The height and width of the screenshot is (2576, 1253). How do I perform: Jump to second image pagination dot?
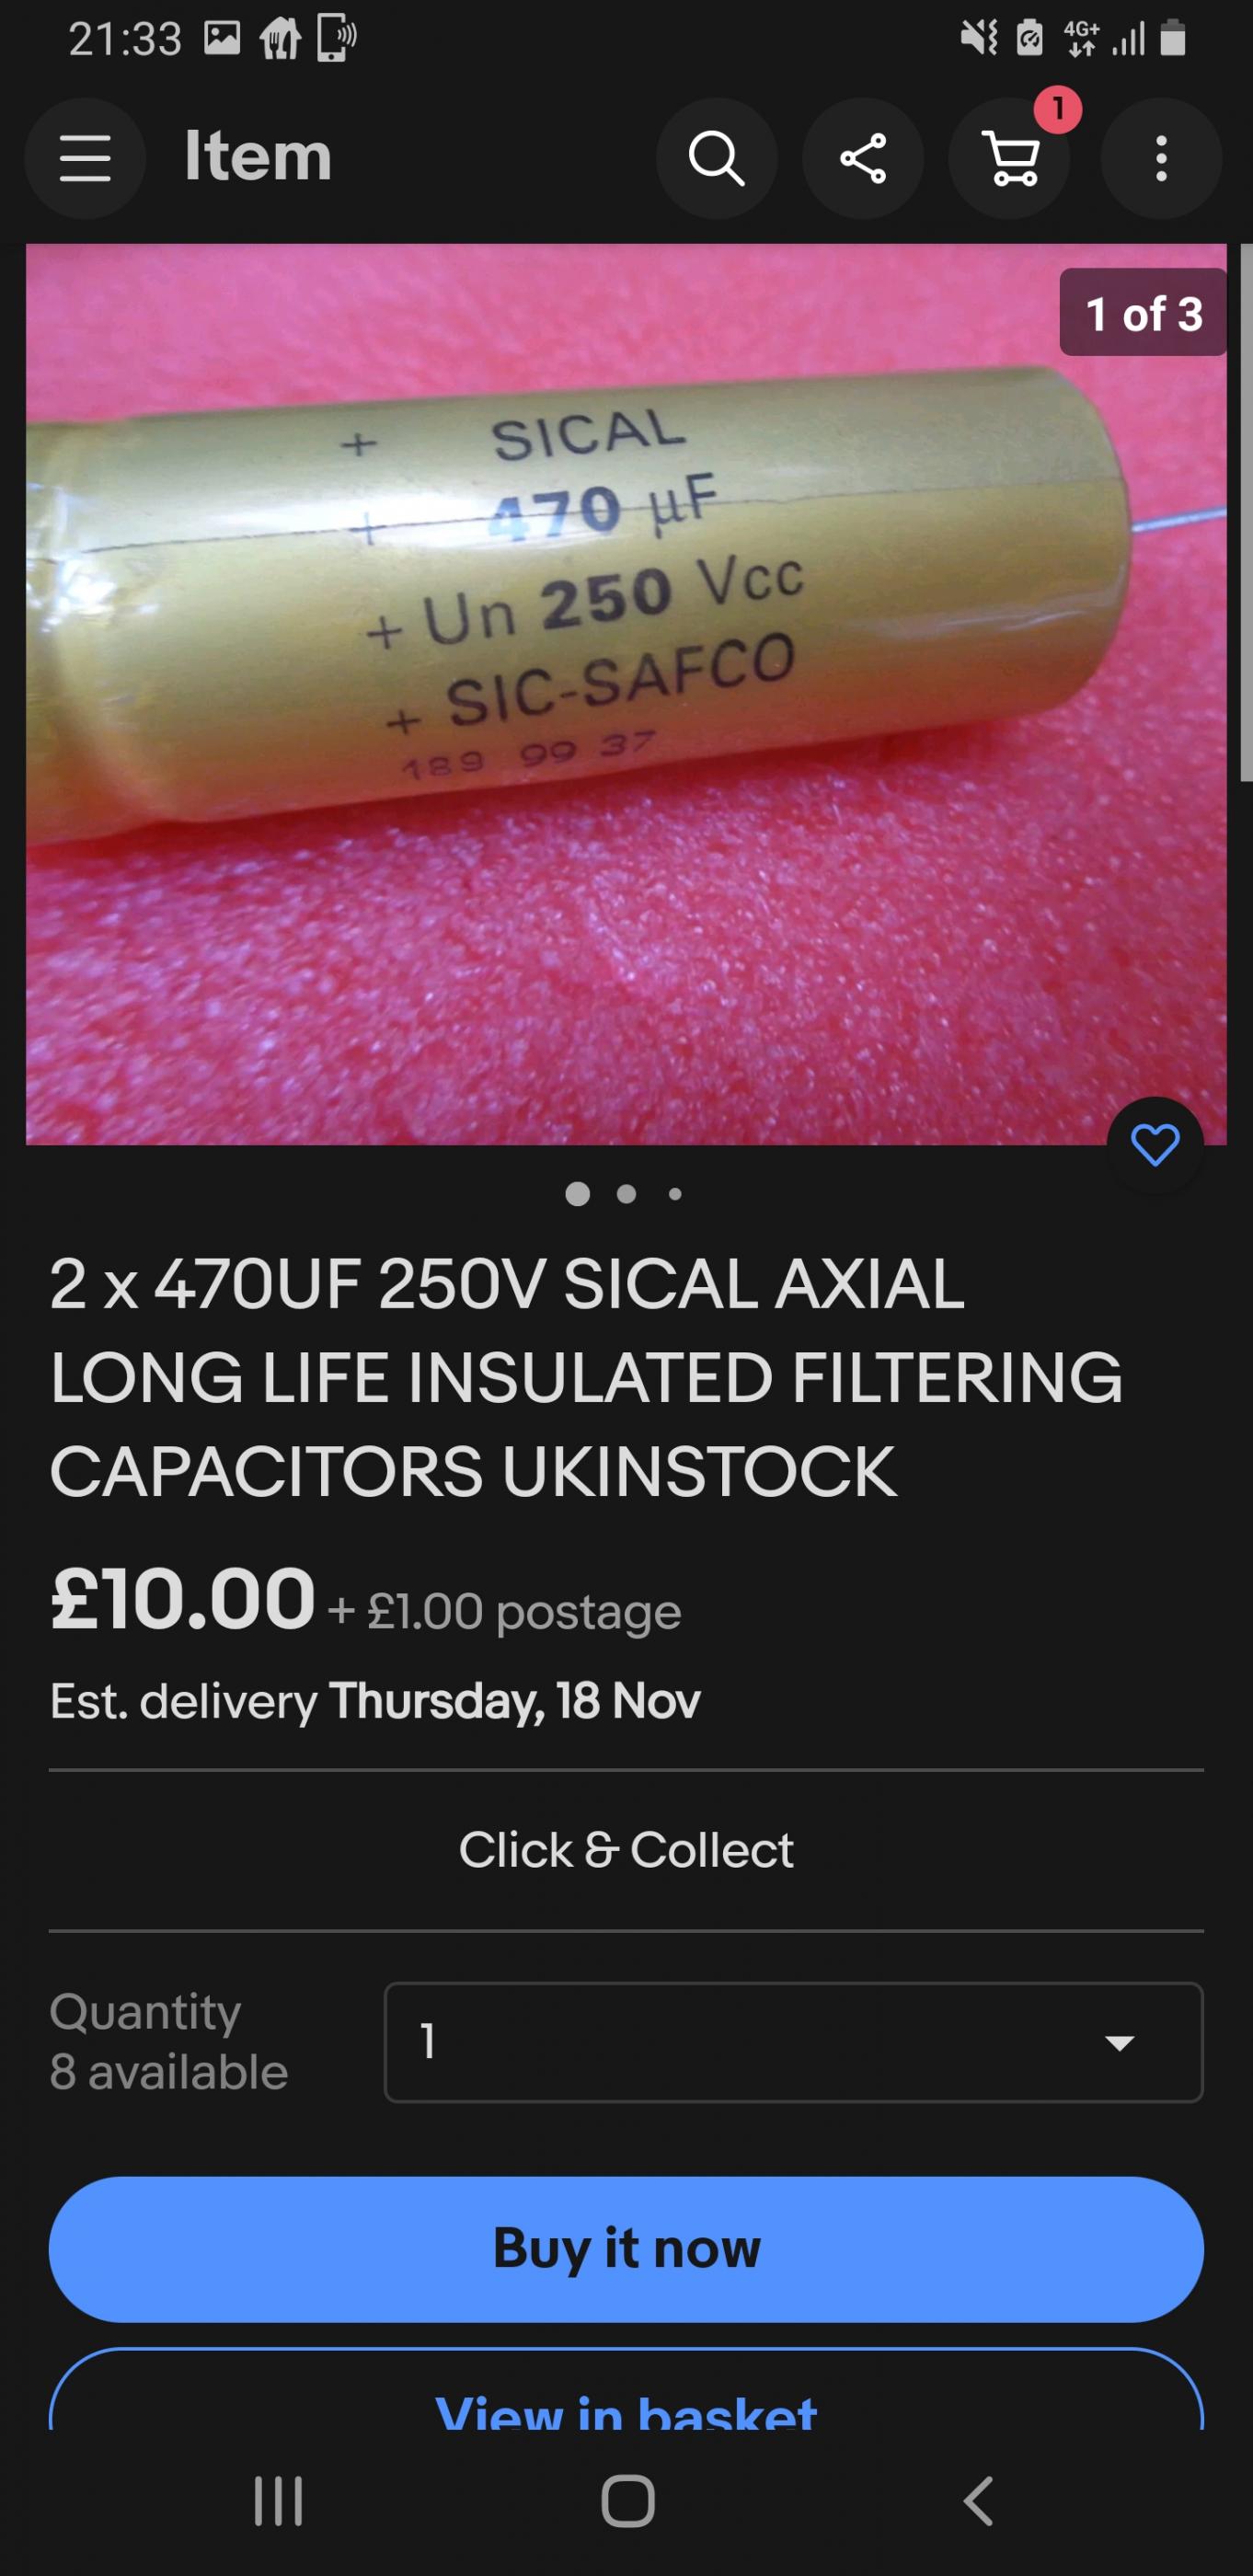tap(626, 1194)
